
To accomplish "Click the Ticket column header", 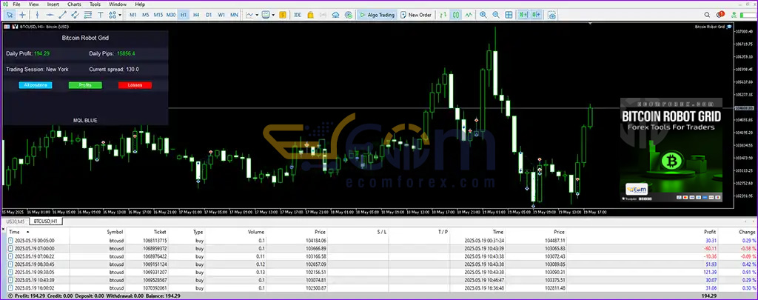I will (160, 232).
